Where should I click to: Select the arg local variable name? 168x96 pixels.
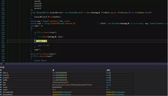pos(4,82)
